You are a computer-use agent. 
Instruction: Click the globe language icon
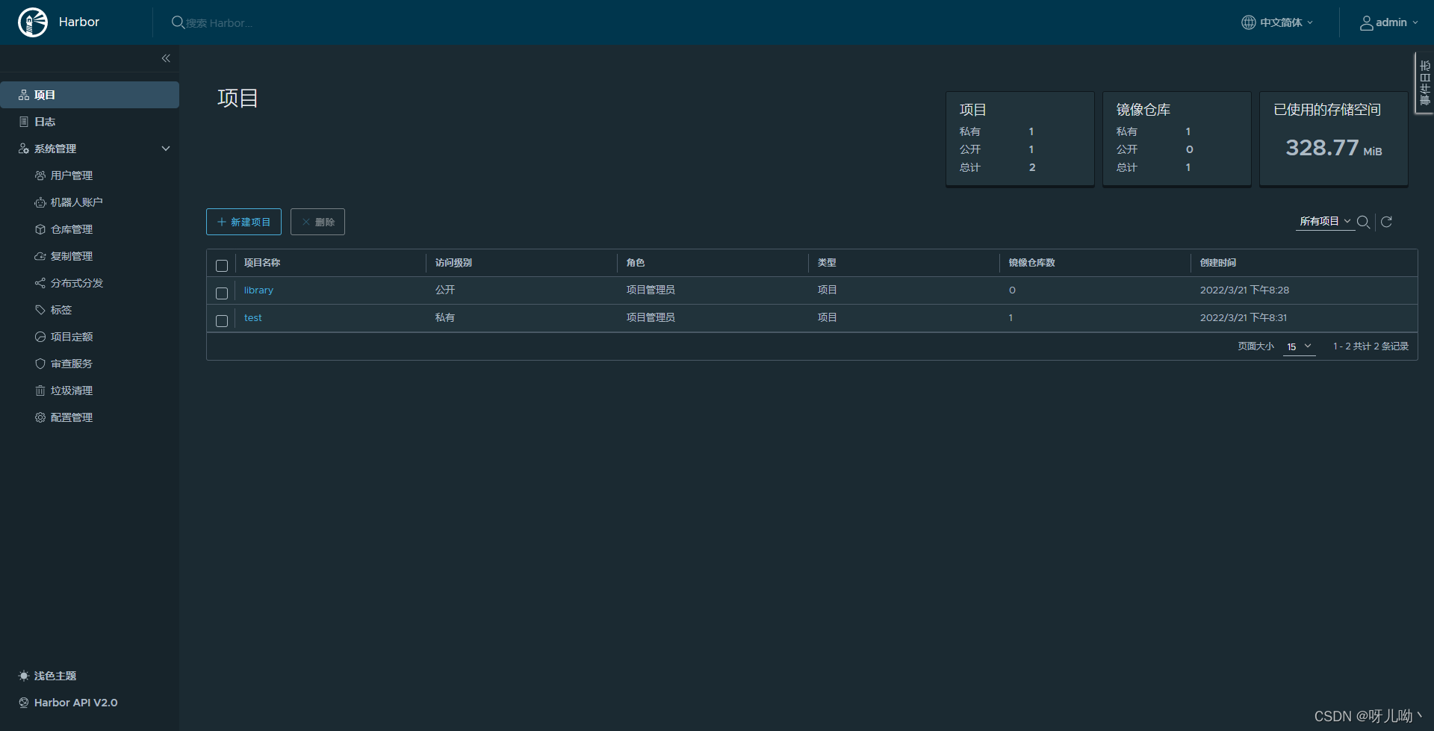(1248, 22)
